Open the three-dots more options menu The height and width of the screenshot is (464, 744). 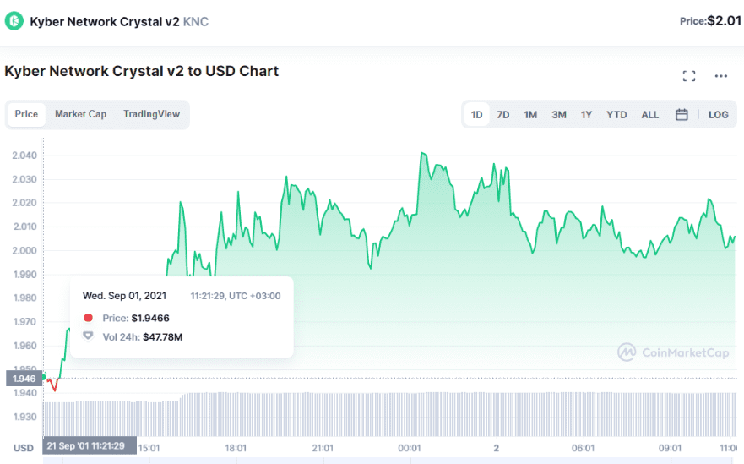(720, 76)
